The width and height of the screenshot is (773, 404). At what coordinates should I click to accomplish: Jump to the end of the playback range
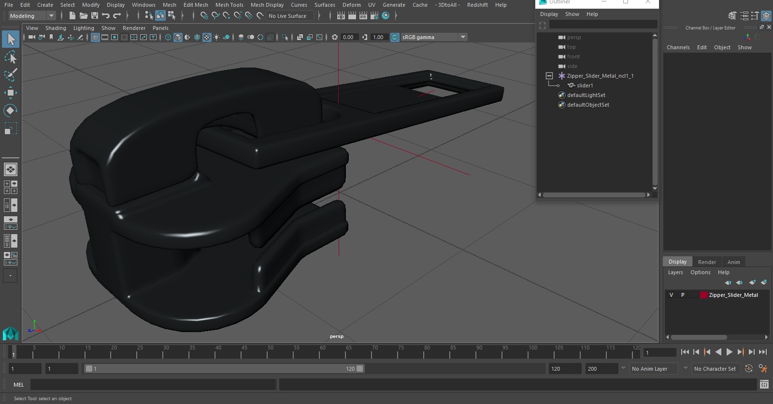763,352
